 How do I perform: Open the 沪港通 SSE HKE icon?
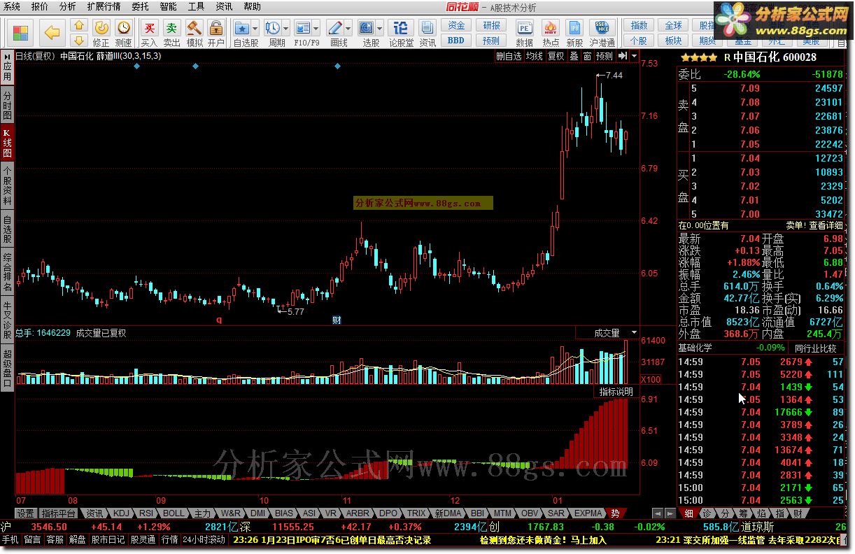pos(602,32)
